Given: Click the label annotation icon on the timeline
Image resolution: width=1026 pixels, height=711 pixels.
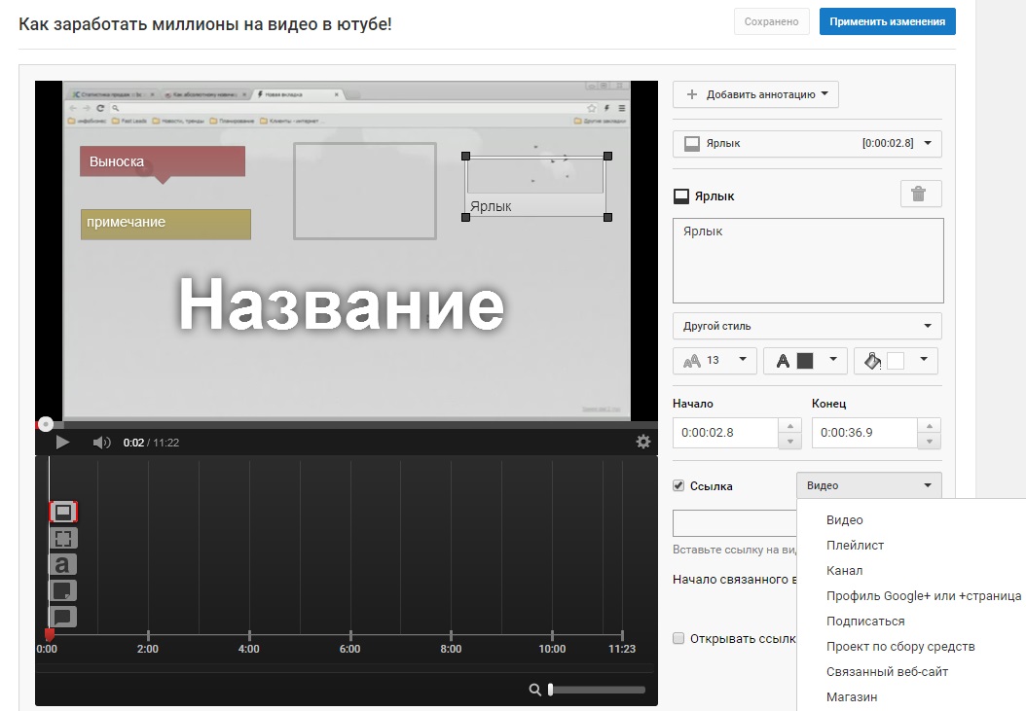Looking at the screenshot, I should pos(63,512).
